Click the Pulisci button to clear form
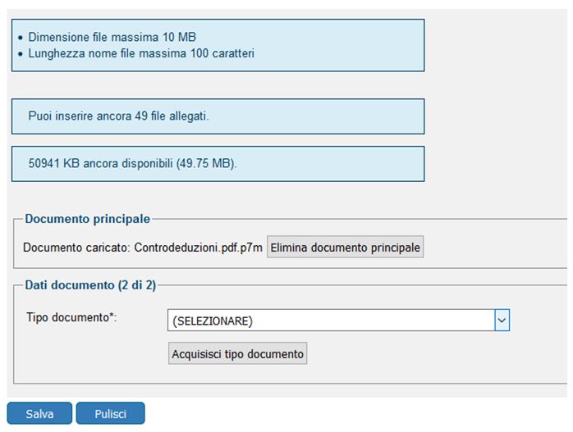 (110, 413)
